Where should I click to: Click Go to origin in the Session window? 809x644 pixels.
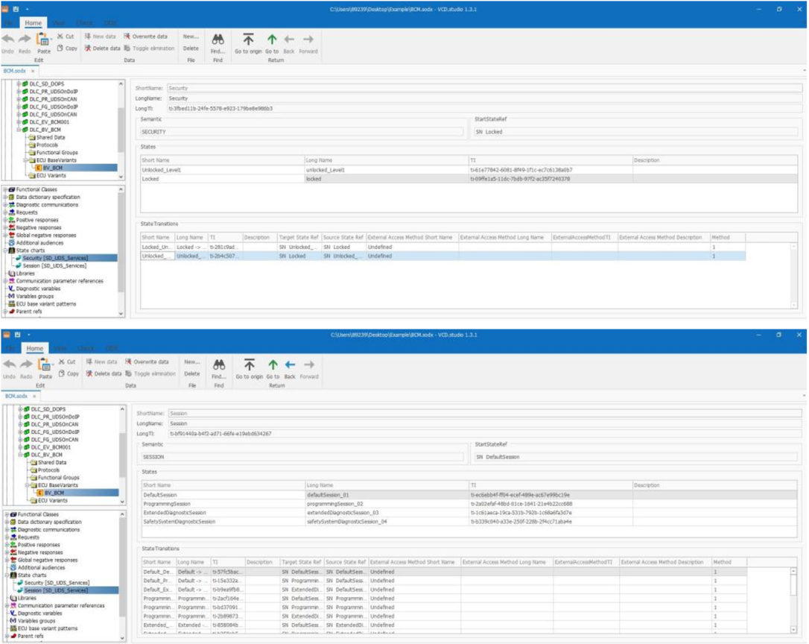[250, 369]
